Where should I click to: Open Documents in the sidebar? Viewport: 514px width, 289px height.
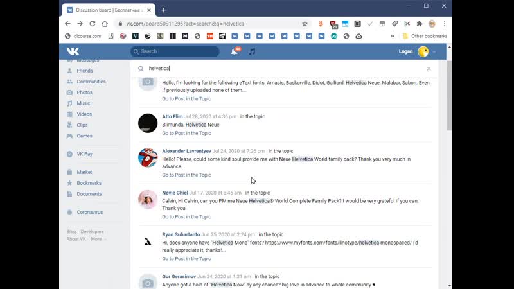coord(89,194)
